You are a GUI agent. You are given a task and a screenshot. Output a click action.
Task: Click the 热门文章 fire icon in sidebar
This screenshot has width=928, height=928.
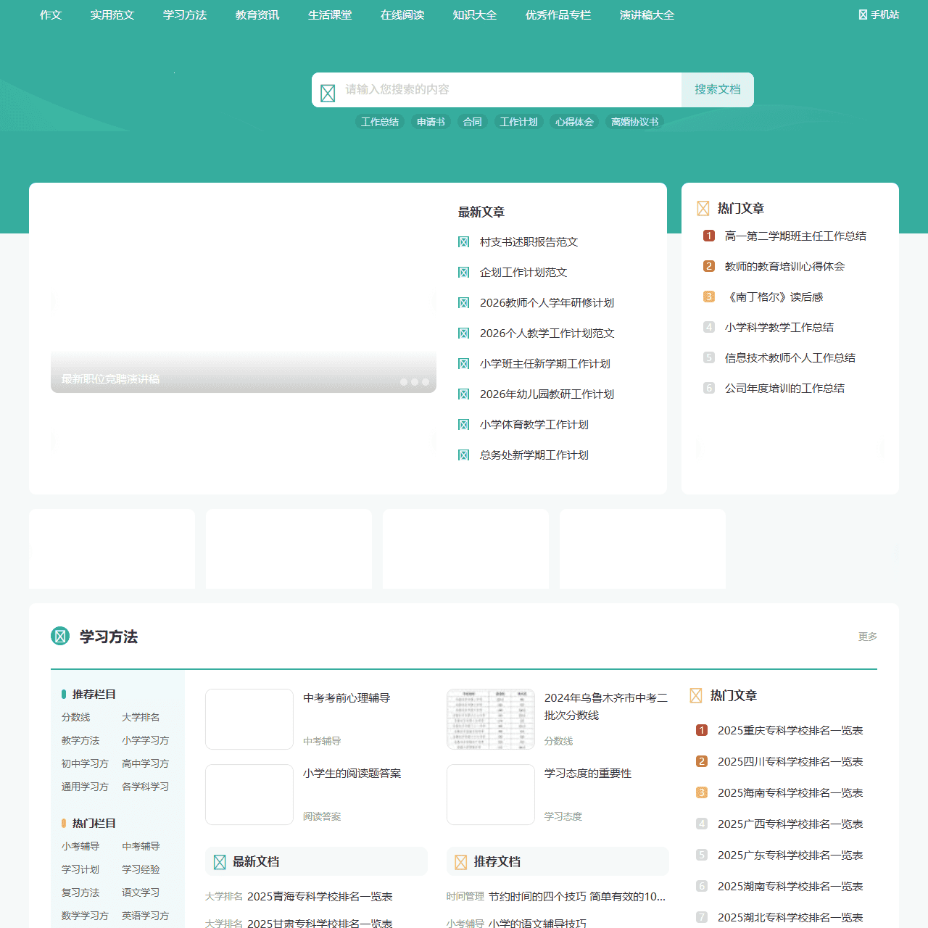tap(702, 208)
